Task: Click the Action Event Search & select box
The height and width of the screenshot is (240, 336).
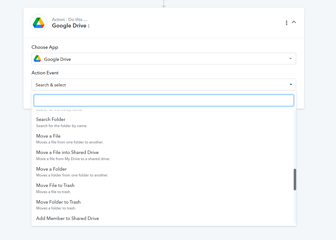Action: 164,85
